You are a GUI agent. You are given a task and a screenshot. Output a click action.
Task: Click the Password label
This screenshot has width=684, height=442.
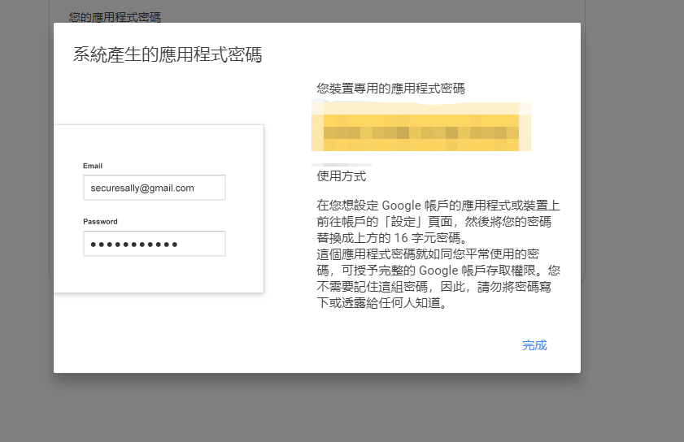pyautogui.click(x=100, y=222)
